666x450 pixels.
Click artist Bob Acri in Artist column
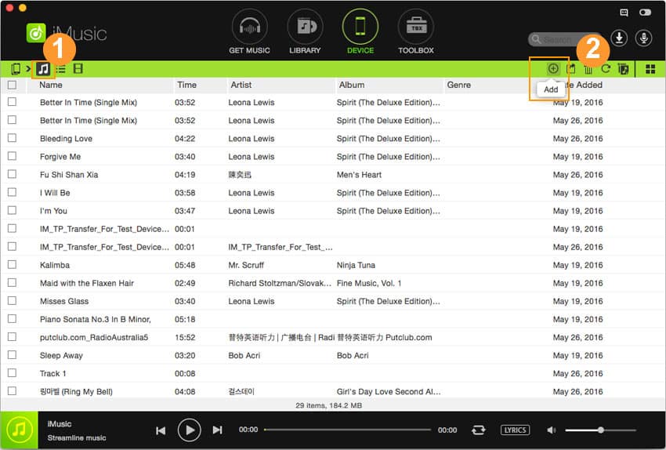point(244,355)
